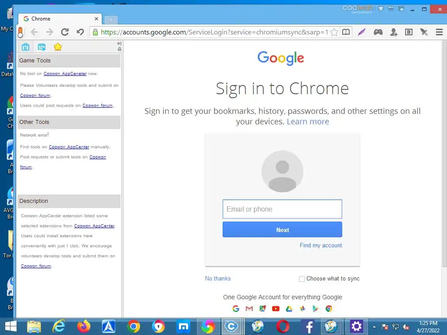Select the Chrome browser tab
The height and width of the screenshot is (335, 447).
point(60,19)
